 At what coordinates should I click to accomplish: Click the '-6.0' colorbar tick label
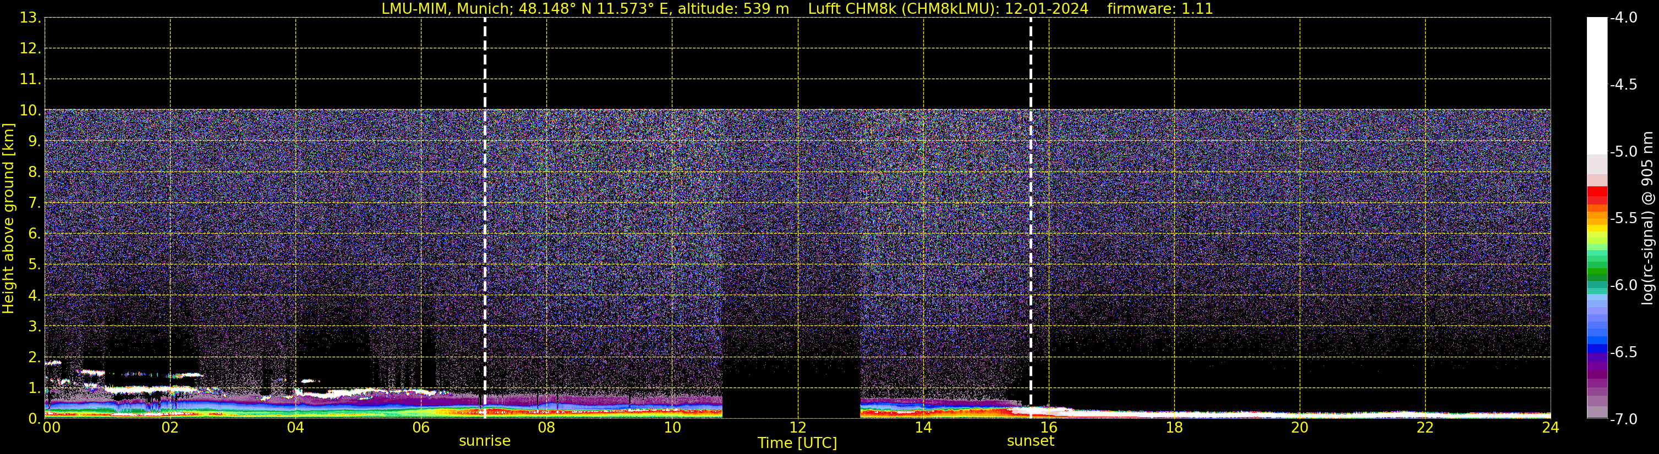coord(1623,285)
